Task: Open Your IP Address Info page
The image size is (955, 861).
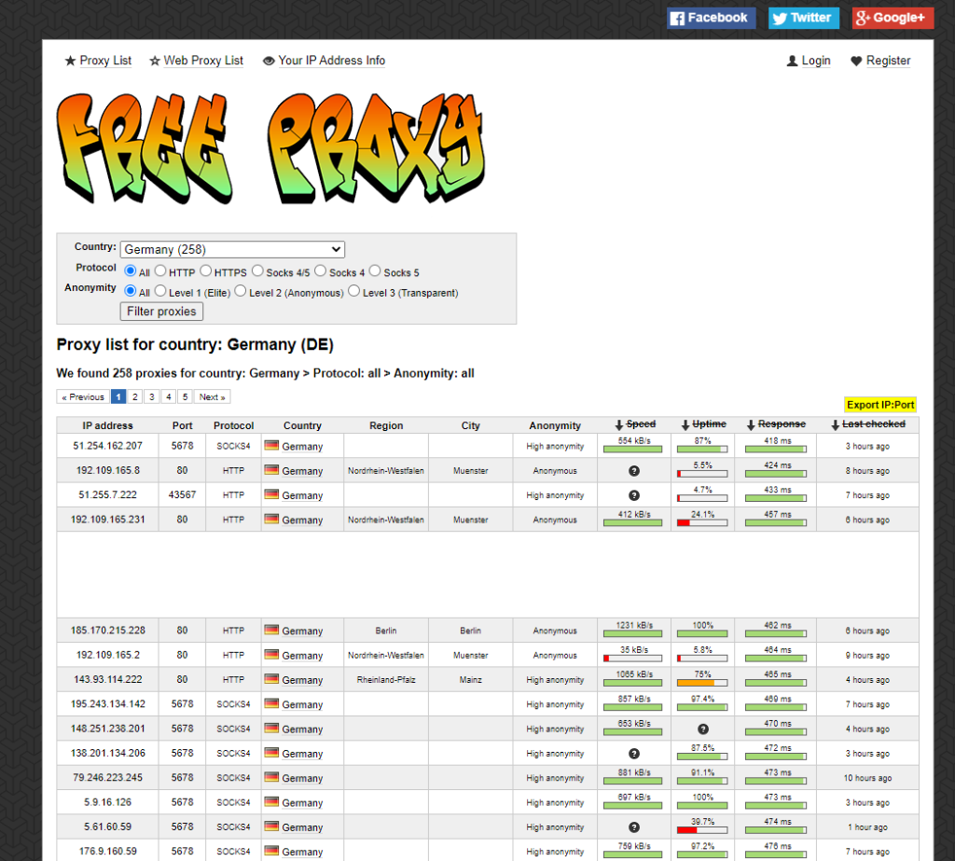Action: tap(331, 61)
